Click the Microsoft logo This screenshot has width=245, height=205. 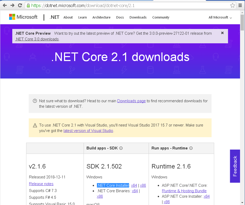23,17
